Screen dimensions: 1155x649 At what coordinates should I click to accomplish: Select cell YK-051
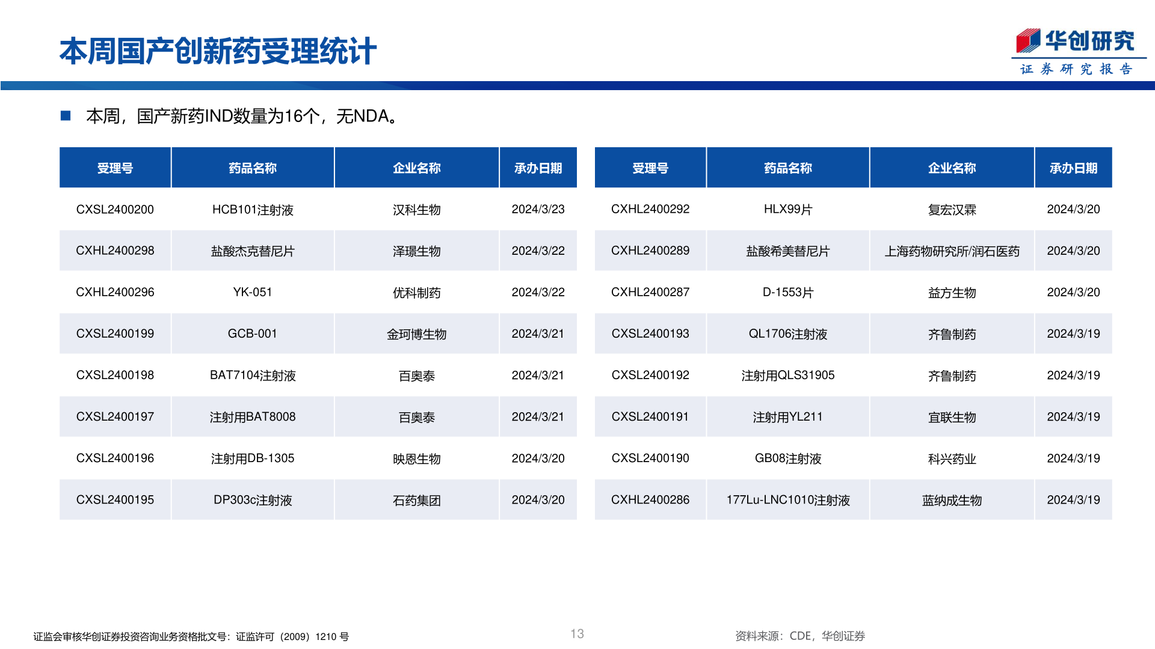253,292
